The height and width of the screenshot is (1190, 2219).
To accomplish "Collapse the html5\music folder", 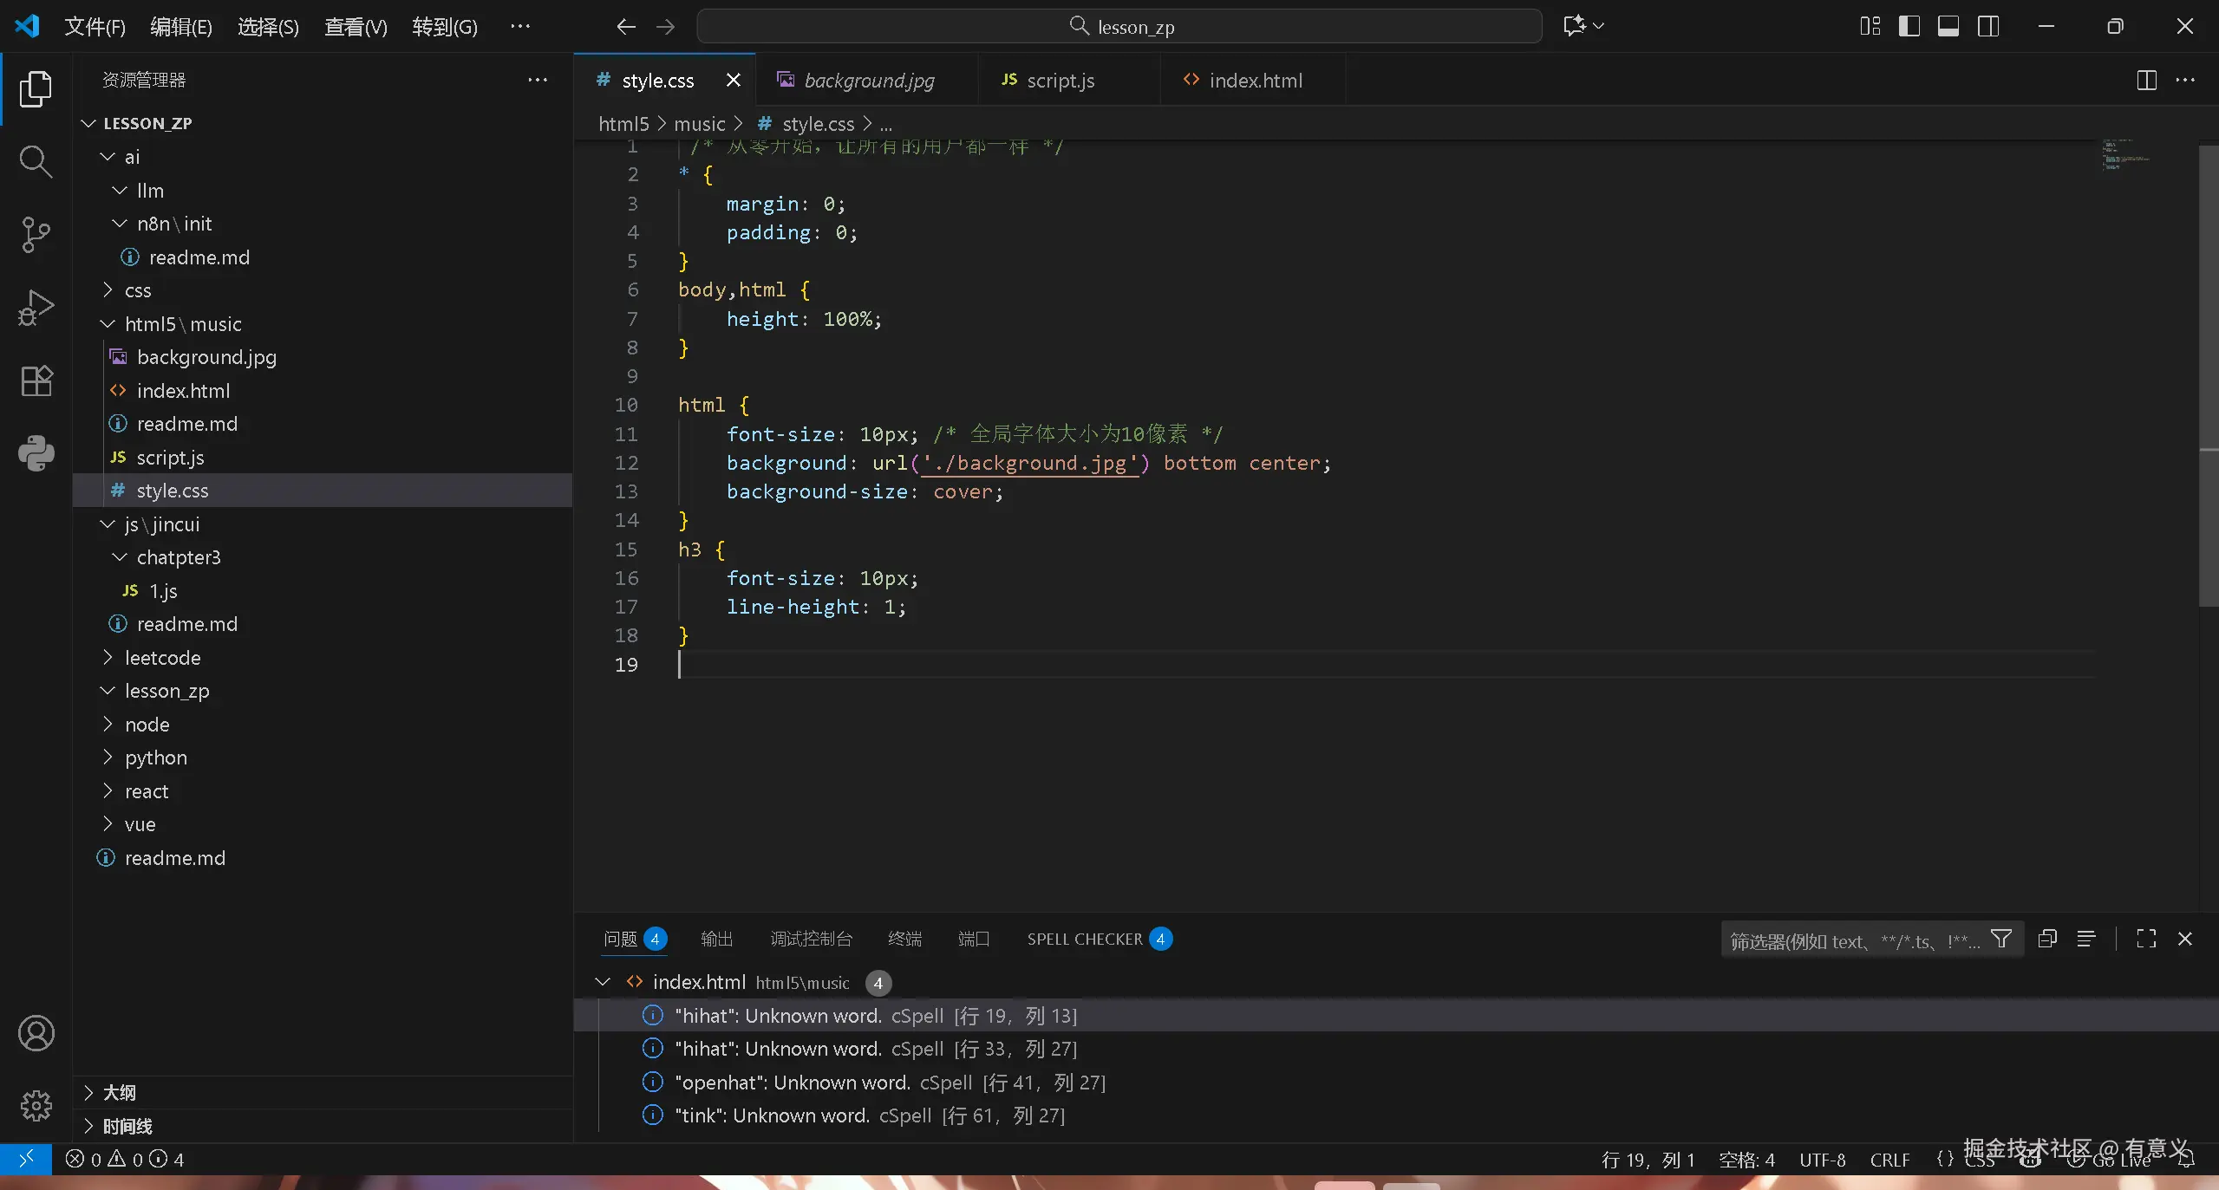I will coord(182,324).
